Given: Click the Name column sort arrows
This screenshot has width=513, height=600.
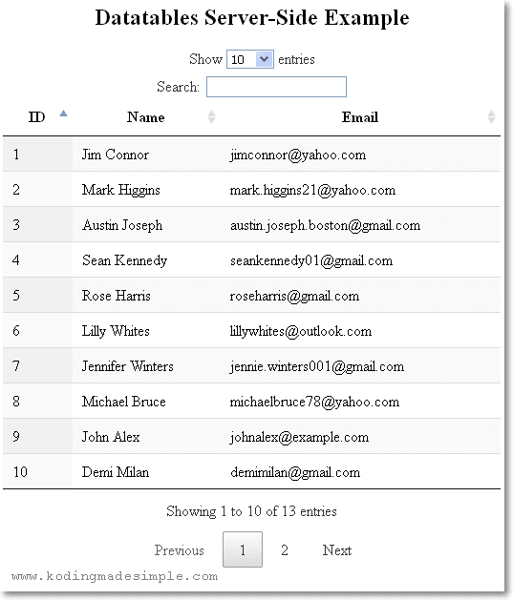Looking at the screenshot, I should 211,117.
